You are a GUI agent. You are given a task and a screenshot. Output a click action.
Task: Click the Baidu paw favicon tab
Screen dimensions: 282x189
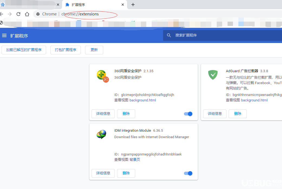pyautogui.click(x=2, y=5)
